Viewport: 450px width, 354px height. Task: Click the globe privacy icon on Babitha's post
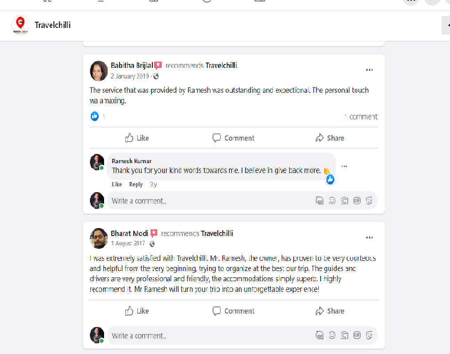click(x=155, y=76)
